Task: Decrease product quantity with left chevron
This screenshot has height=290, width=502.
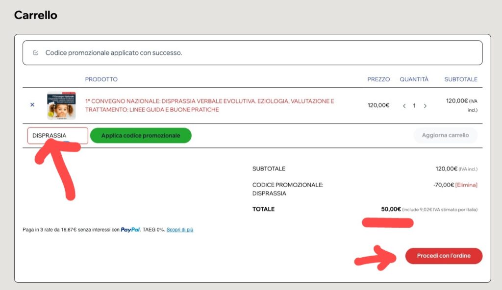Action: pos(404,106)
